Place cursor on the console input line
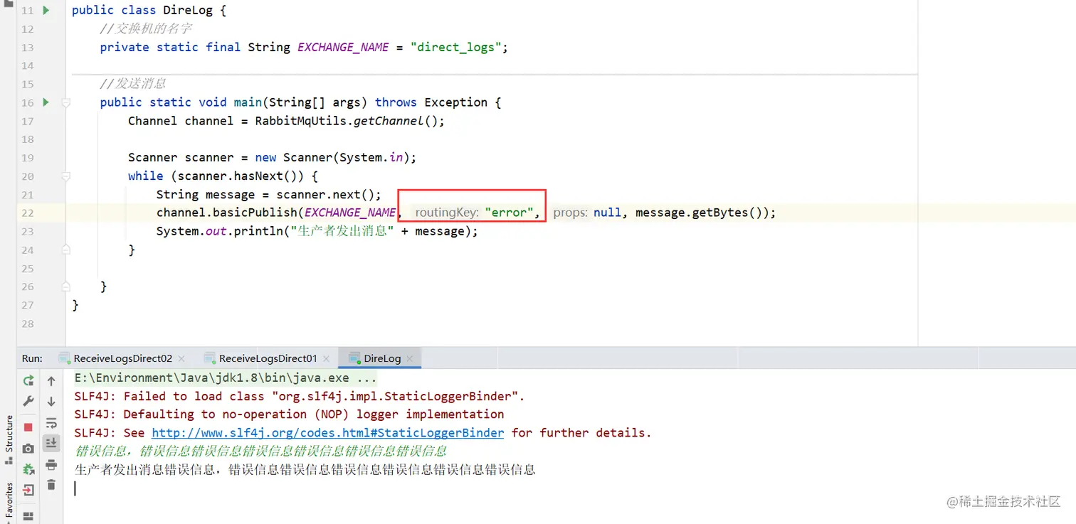 coord(75,488)
